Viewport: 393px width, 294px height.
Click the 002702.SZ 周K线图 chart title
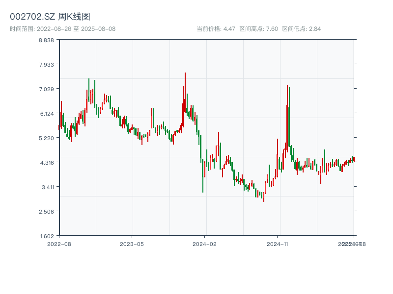pyautogui.click(x=50, y=17)
